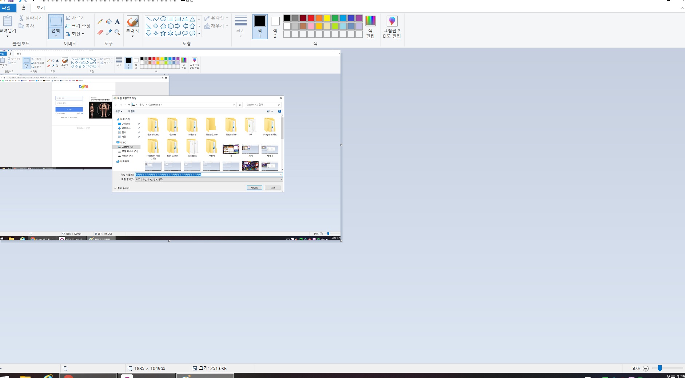Choose the Right arrow shape
The height and width of the screenshot is (378, 685).
[x=178, y=26]
